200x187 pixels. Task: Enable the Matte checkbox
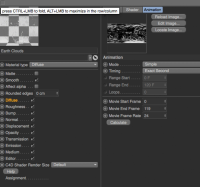click(x=36, y=73)
